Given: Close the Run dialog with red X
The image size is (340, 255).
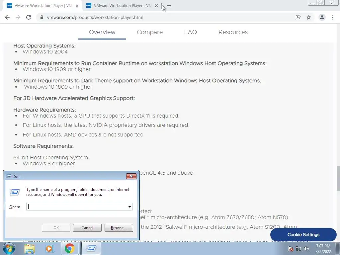Looking at the screenshot, I should click(131, 176).
